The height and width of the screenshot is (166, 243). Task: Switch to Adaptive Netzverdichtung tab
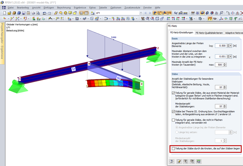click(234, 33)
